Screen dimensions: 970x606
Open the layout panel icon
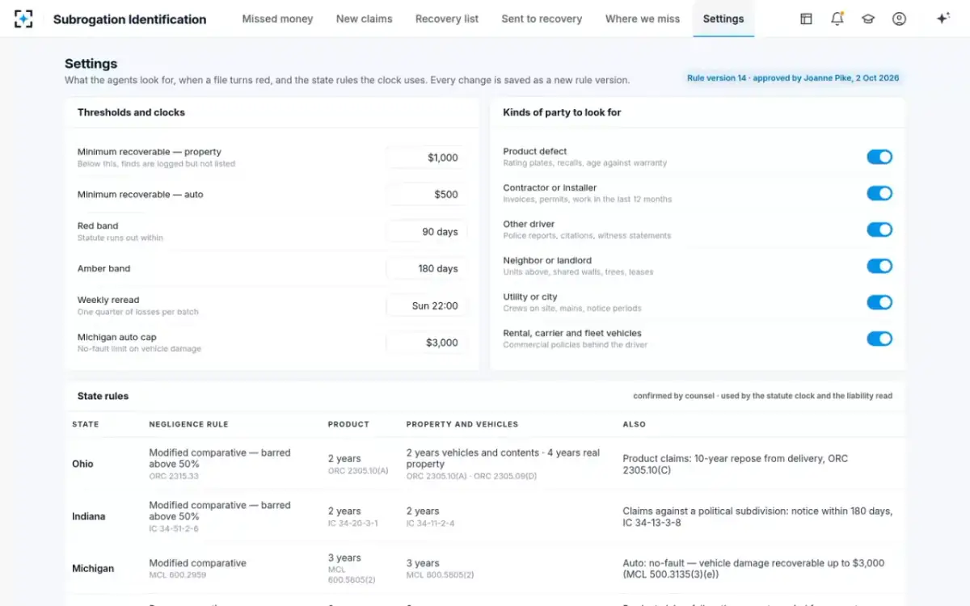(x=806, y=19)
